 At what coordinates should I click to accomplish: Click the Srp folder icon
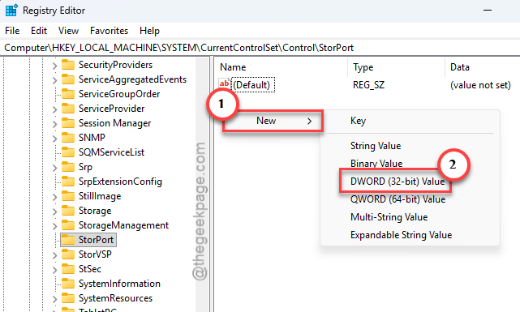tap(68, 167)
